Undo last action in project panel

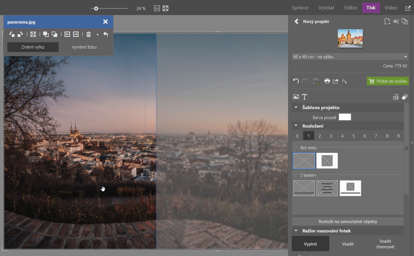[x=296, y=81]
